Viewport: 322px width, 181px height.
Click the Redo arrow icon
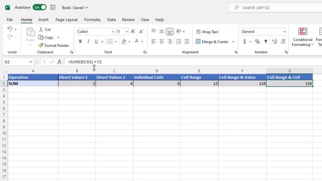click(10, 37)
